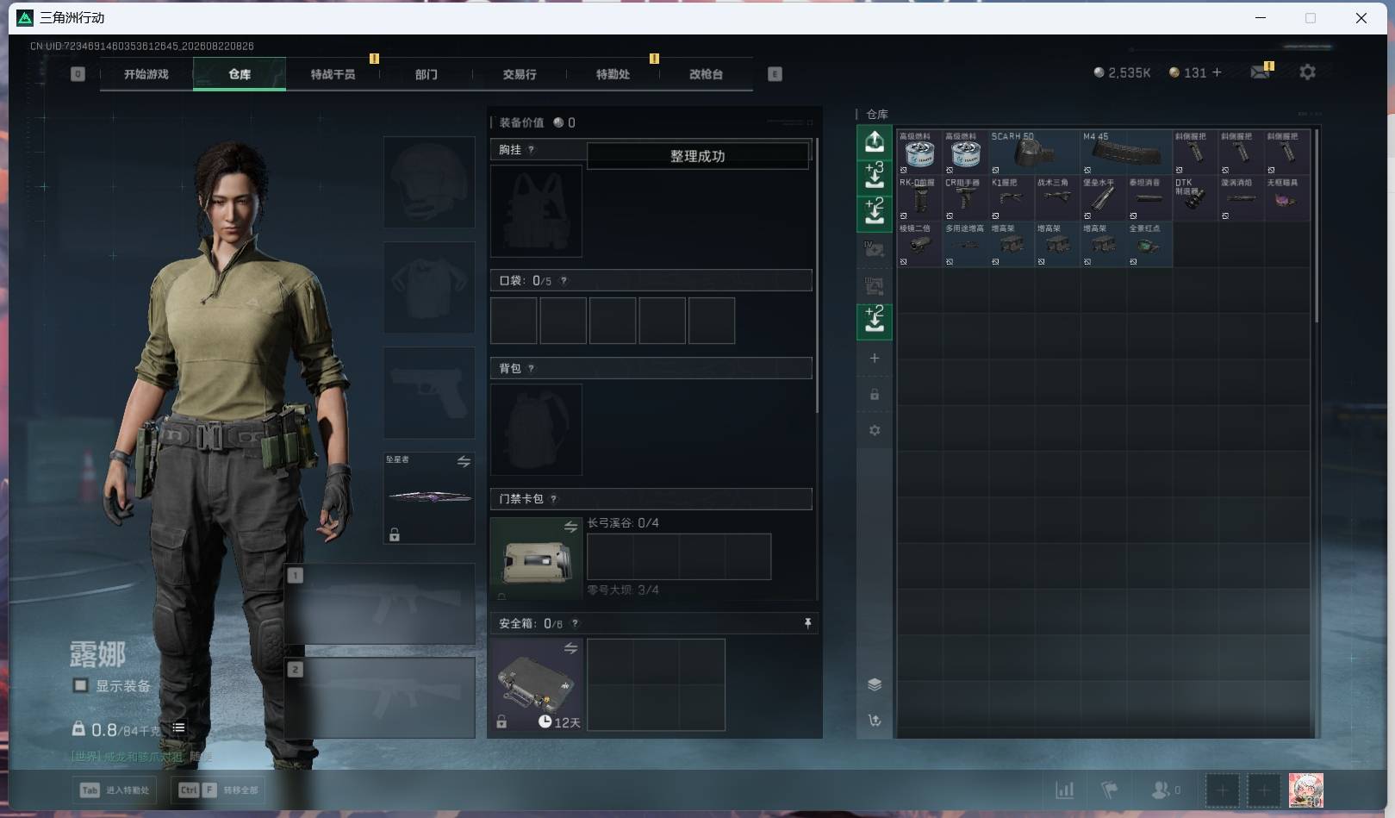Toggle the 显示装备 checkbox
This screenshot has width=1395, height=818.
click(80, 685)
